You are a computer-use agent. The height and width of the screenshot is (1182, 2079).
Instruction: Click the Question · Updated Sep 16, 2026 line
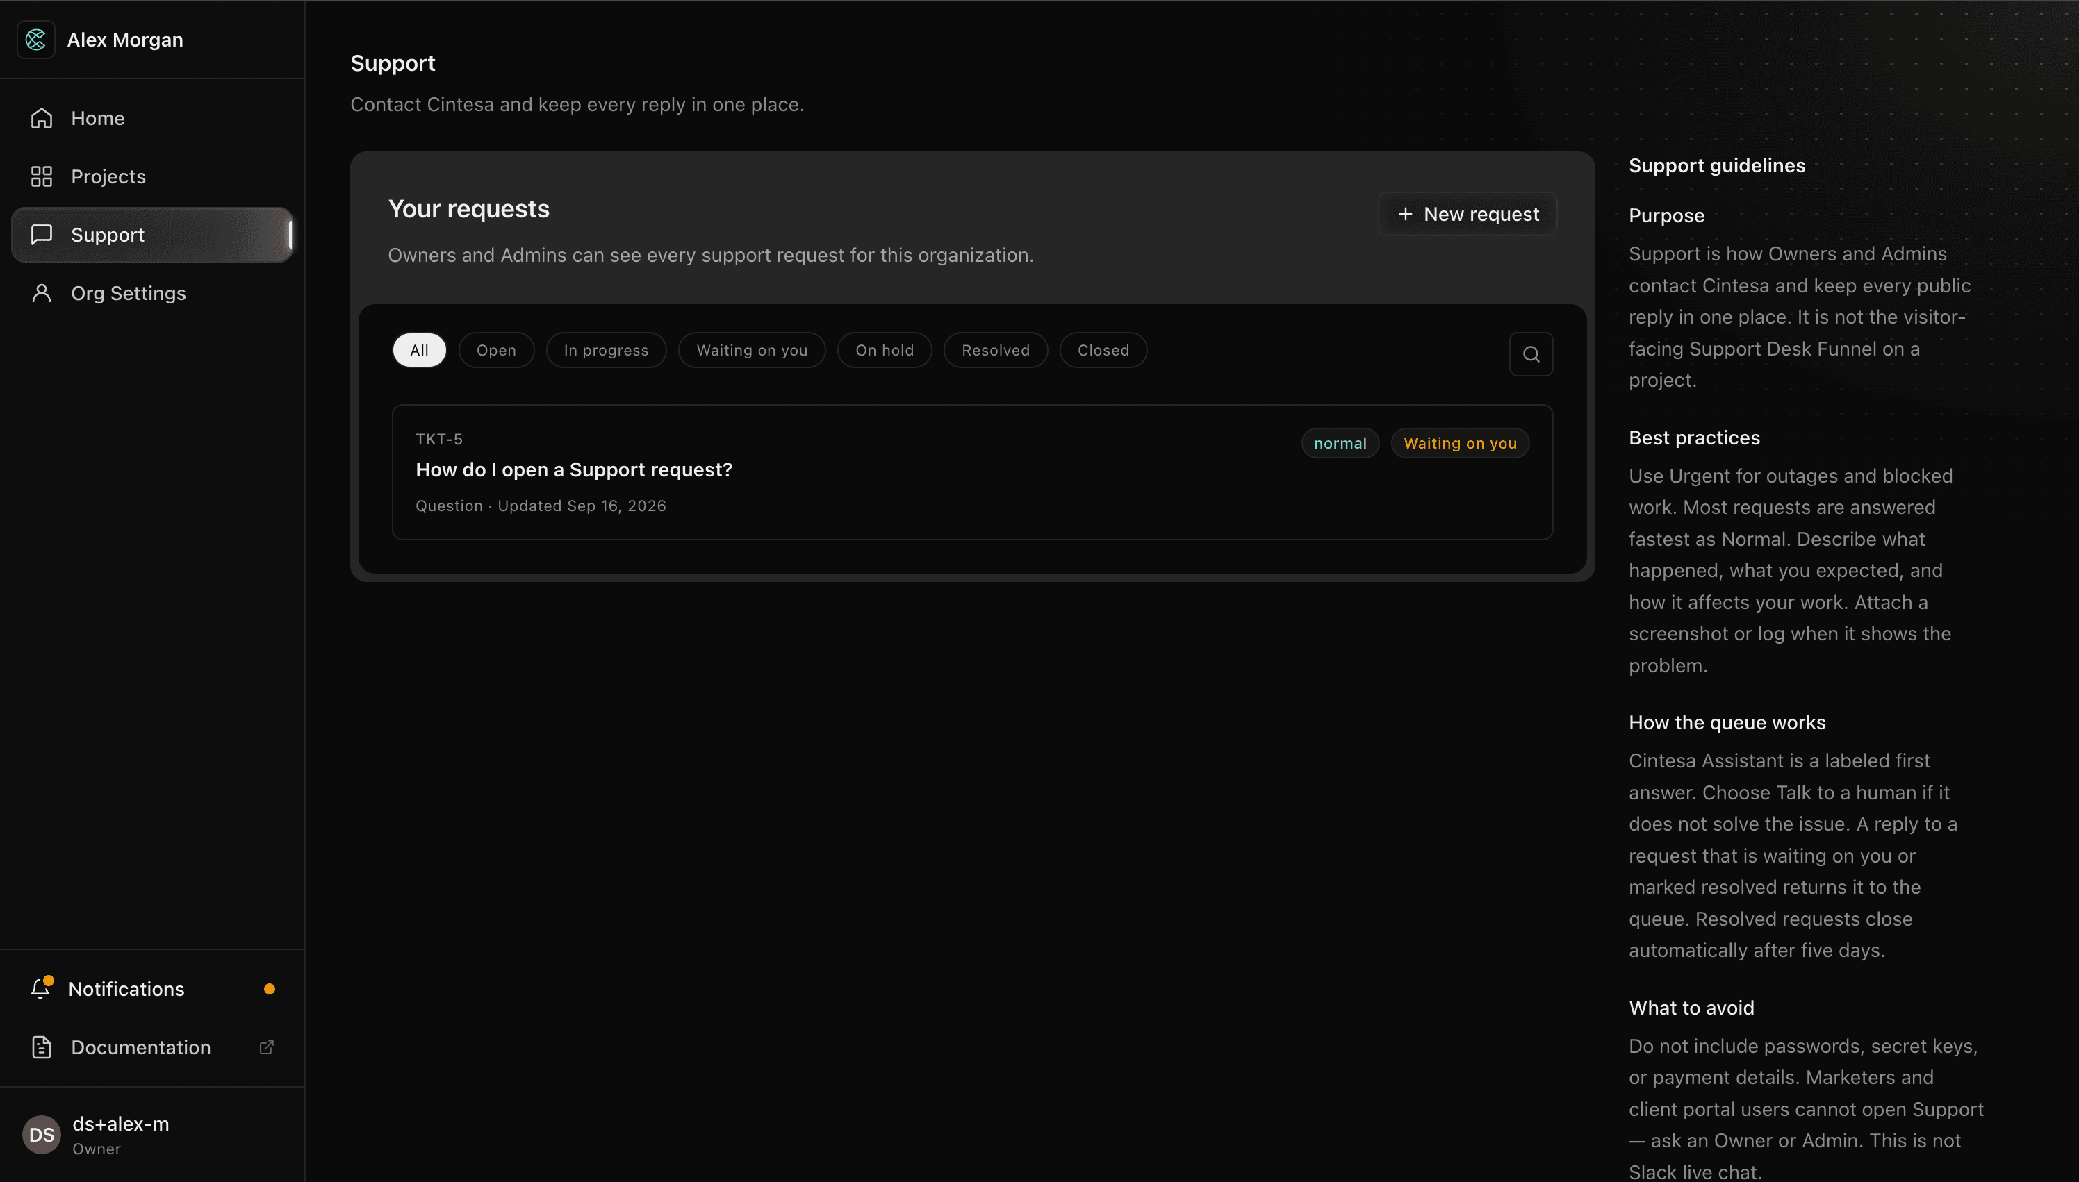[x=541, y=506]
